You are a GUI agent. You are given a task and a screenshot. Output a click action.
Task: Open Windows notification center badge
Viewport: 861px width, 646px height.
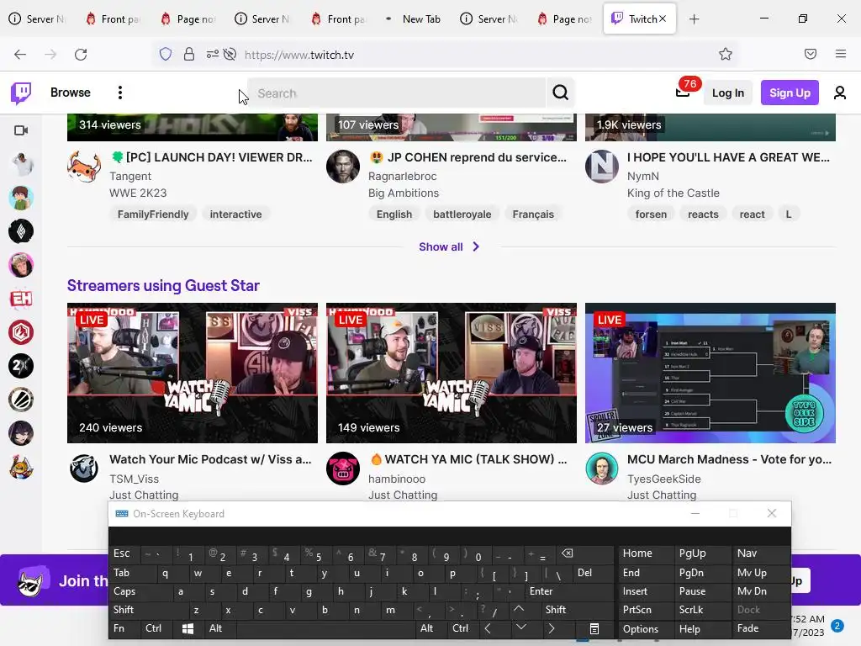pyautogui.click(x=837, y=626)
